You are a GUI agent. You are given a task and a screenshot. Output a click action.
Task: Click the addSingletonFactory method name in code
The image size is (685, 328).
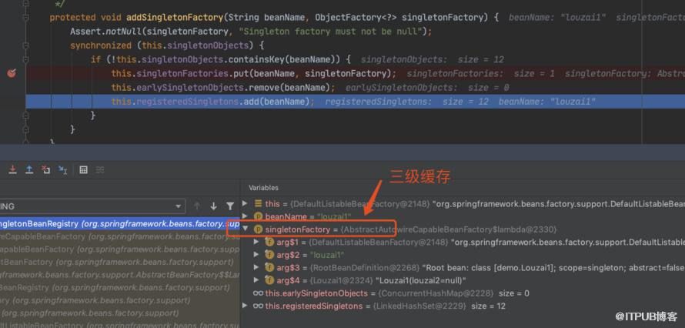click(x=174, y=18)
